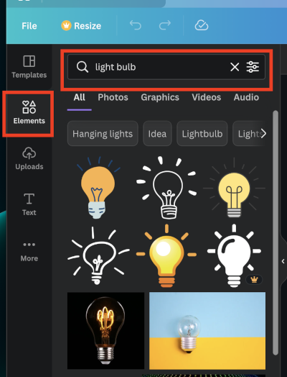Switch to the Photos tab
This screenshot has width=287, height=377.
pos(113,97)
